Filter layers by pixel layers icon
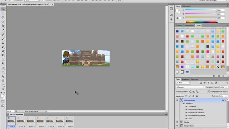The height and width of the screenshot is (129, 229). [x=201, y=83]
